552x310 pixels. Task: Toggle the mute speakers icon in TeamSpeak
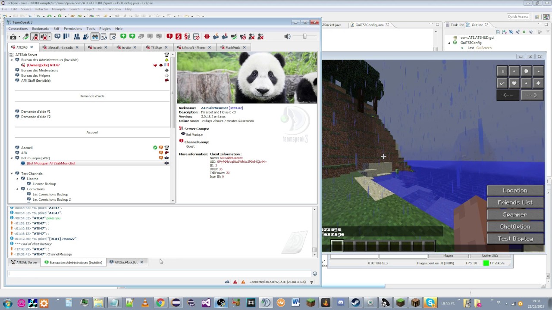[x=44, y=37]
